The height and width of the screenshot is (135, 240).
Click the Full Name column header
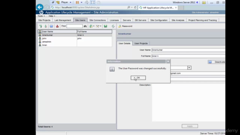coord(94,31)
